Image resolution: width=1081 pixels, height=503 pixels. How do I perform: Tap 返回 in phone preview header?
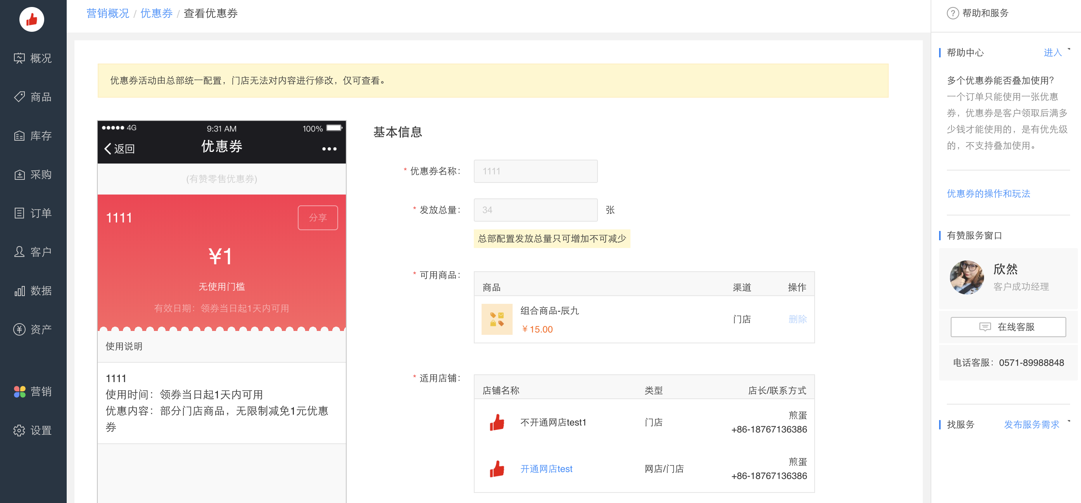pos(124,148)
